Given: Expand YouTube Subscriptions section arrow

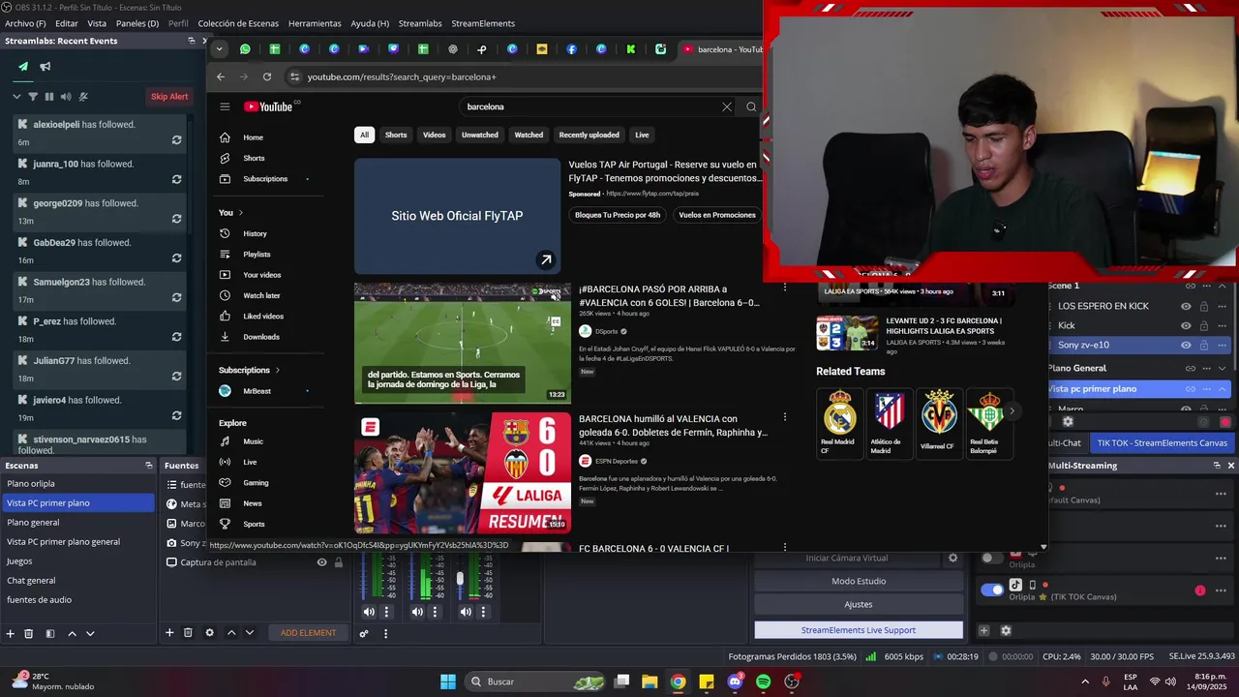Looking at the screenshot, I should (x=277, y=370).
